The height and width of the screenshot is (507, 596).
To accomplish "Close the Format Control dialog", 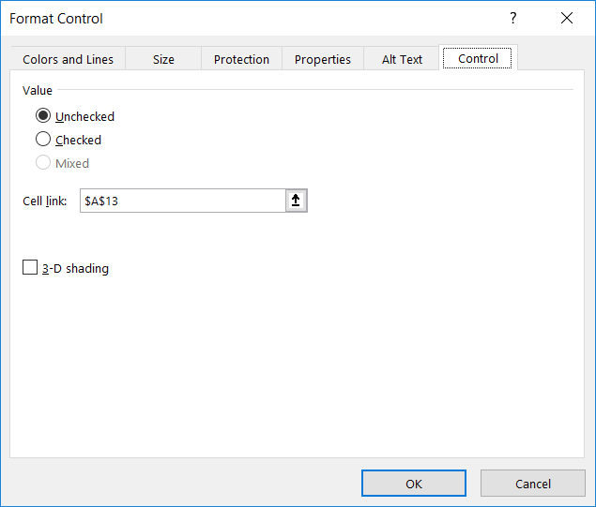I will [566, 18].
